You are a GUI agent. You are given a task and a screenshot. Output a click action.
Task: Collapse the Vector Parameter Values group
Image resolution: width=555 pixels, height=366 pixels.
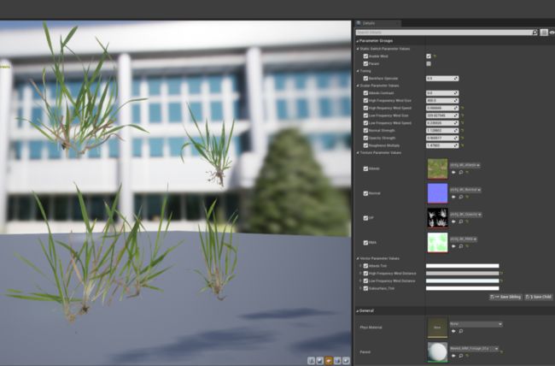coord(358,258)
